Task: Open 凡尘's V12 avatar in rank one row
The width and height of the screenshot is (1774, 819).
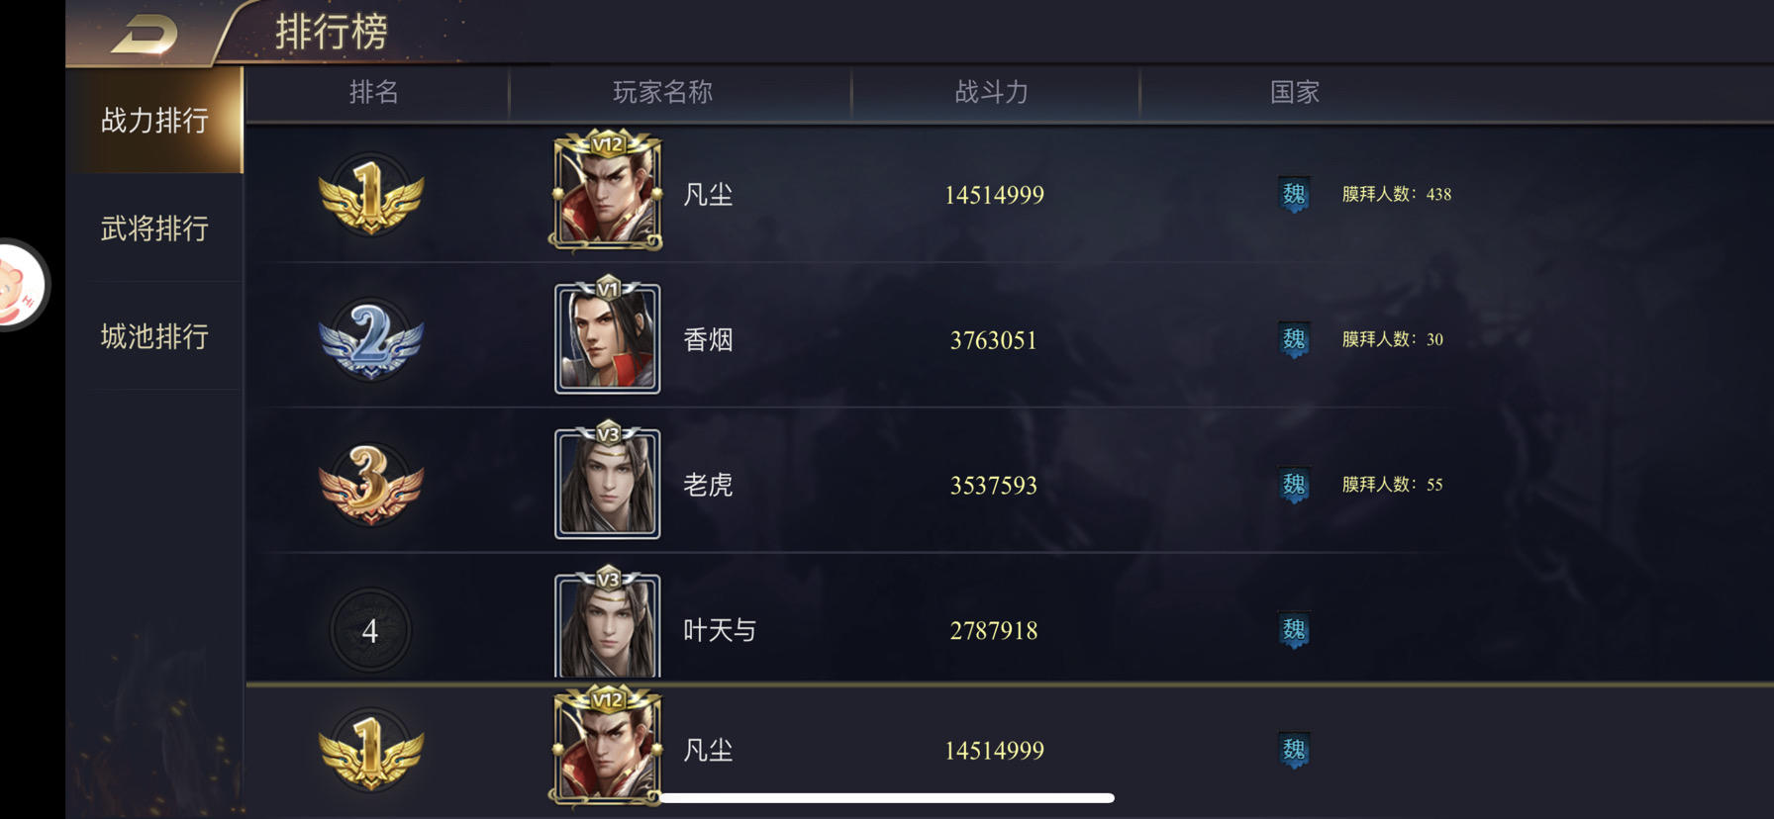Action: click(x=607, y=189)
